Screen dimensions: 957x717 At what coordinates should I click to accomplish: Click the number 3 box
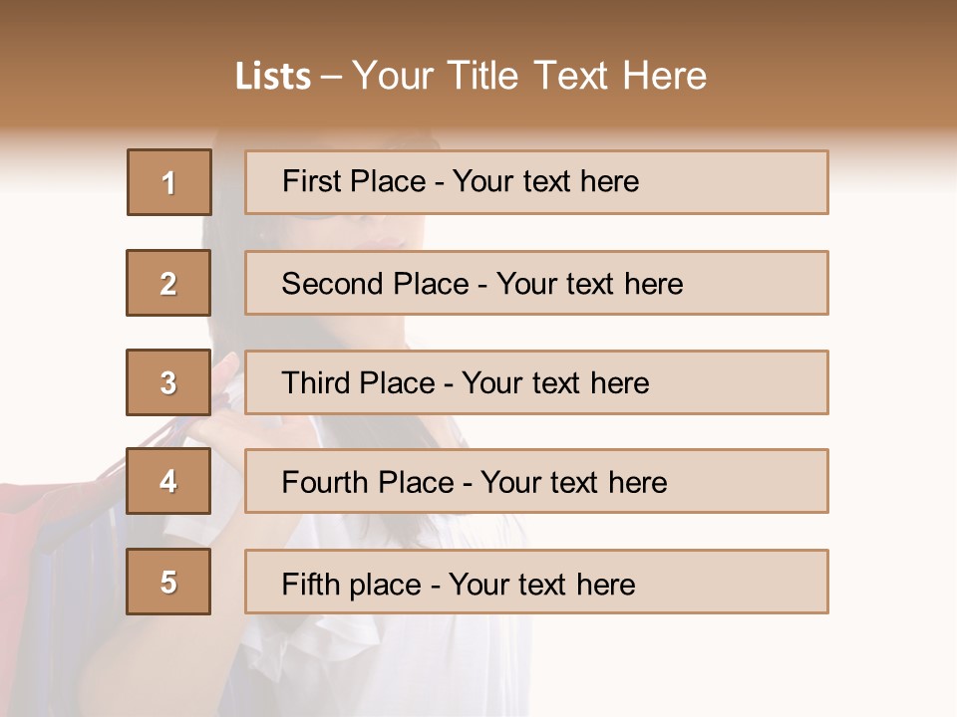coord(168,382)
